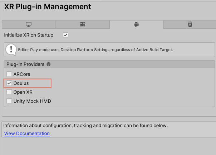Click the exclamation warning bubble icon
216x155 pixels.
coord(11,50)
